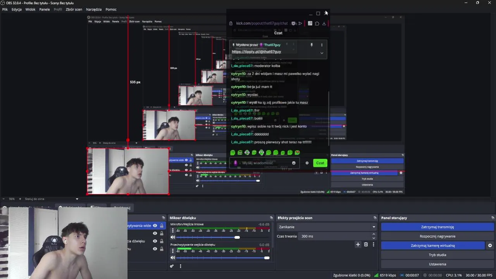Viewport: 496px width, 279px height.
Task: Open advanced audio properties gear icon
Action: [x=172, y=266]
